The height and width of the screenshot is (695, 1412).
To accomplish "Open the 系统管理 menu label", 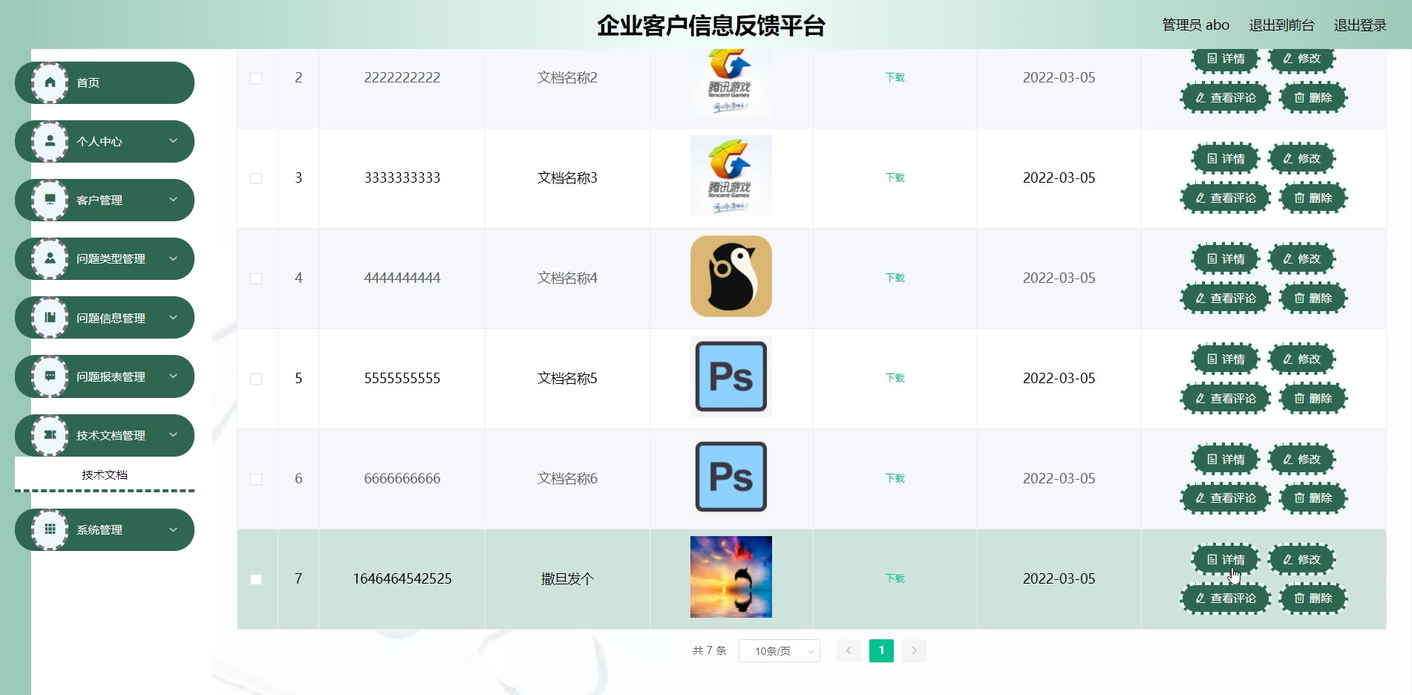I will [x=99, y=529].
